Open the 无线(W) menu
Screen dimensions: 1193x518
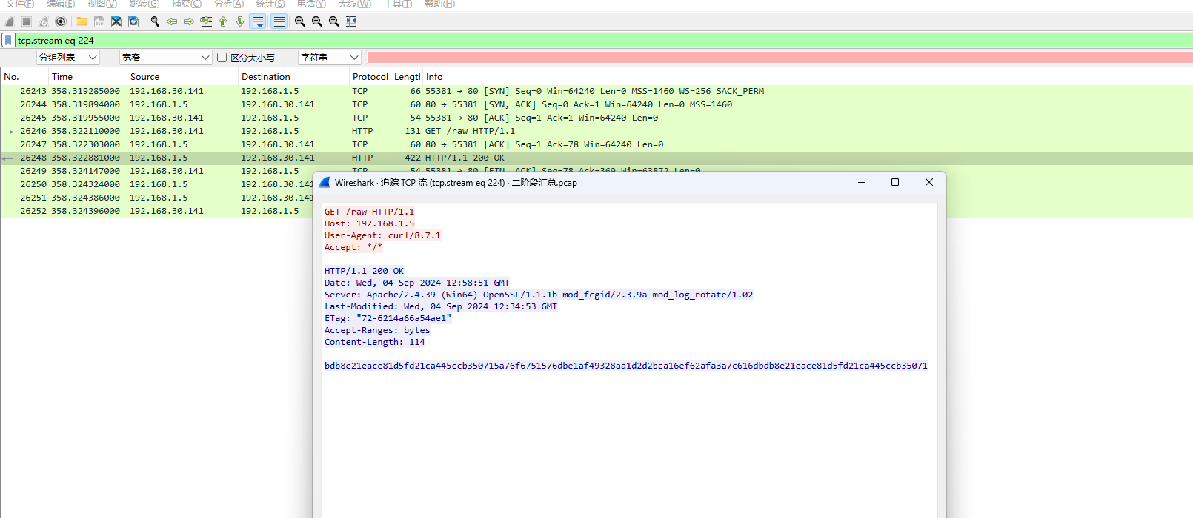(x=355, y=4)
